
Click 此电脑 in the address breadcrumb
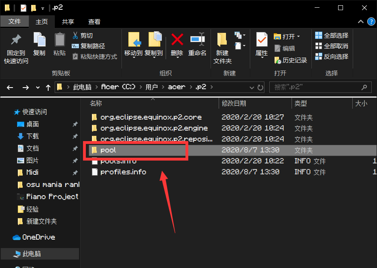pyautogui.click(x=82, y=87)
